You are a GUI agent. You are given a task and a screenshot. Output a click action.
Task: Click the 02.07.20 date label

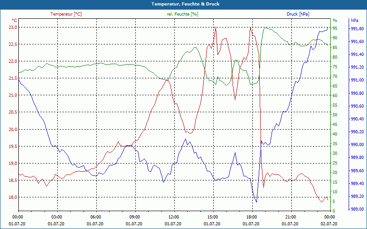point(329,224)
